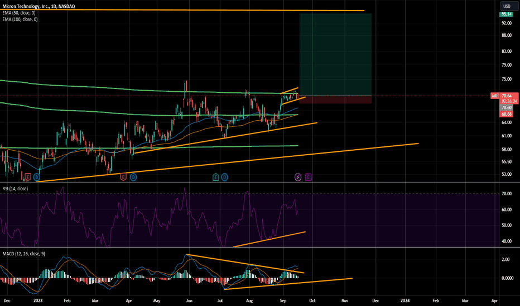Click the red earnings E marker near December 2022

click(28, 177)
